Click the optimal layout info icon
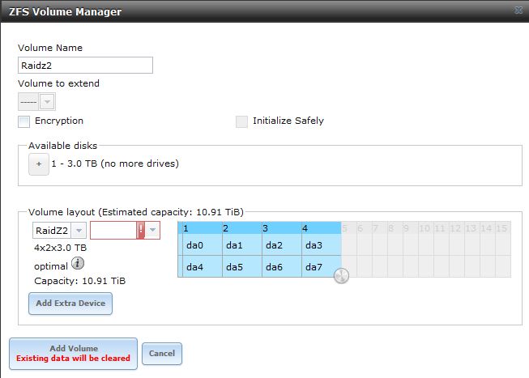The height and width of the screenshot is (378, 529). (78, 263)
